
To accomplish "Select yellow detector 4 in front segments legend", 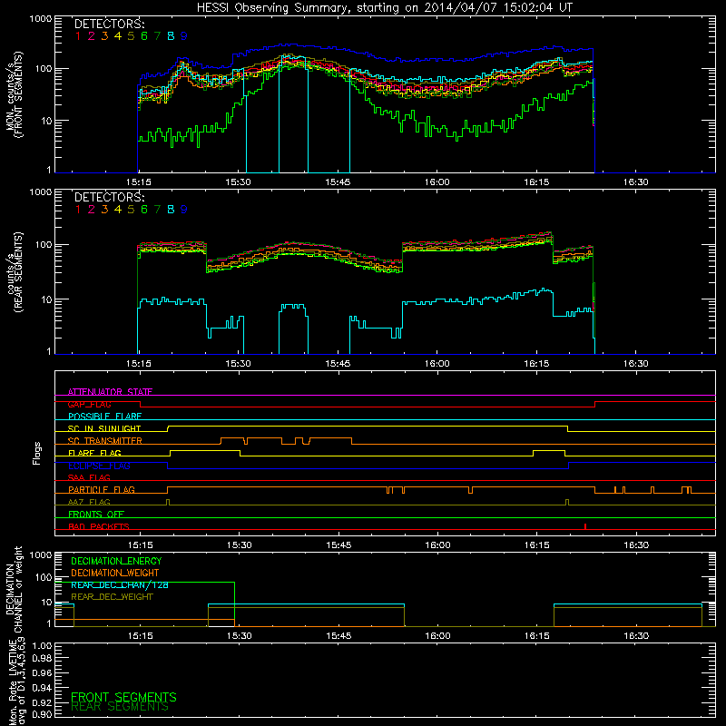I will click(118, 36).
